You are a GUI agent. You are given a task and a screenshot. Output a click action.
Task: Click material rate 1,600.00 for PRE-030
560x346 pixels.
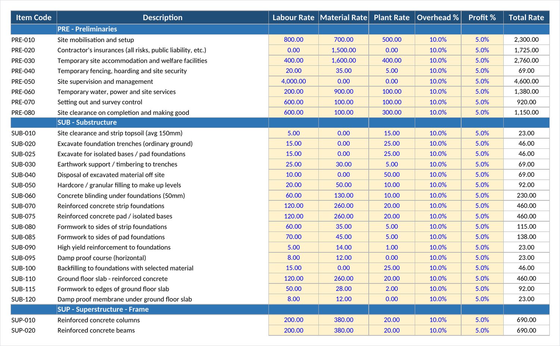point(343,60)
